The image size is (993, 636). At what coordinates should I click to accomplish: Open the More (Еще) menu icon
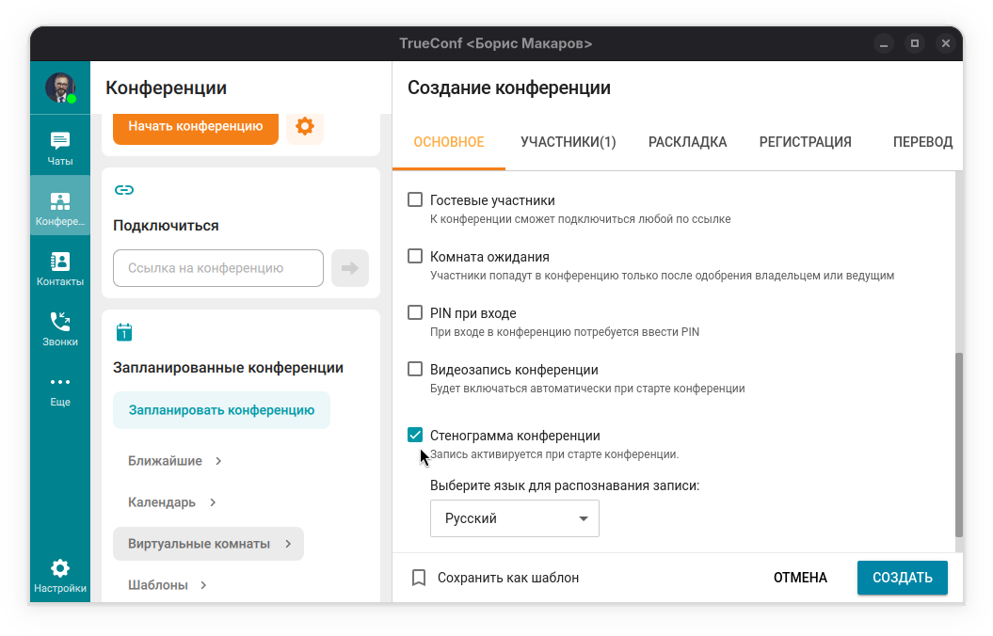(60, 389)
